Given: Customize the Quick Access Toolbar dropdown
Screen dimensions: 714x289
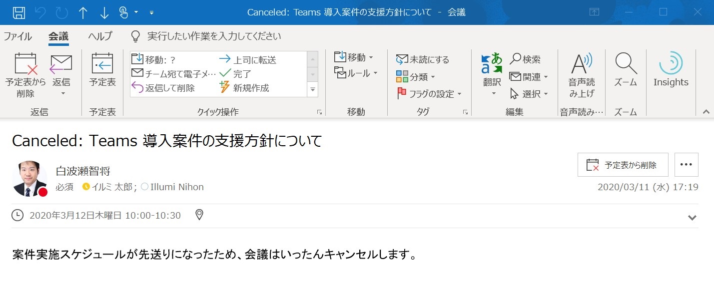Looking at the screenshot, I should pos(151,12).
